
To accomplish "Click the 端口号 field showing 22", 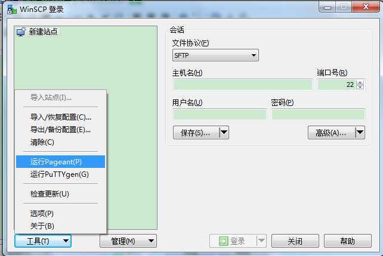I will coord(337,85).
